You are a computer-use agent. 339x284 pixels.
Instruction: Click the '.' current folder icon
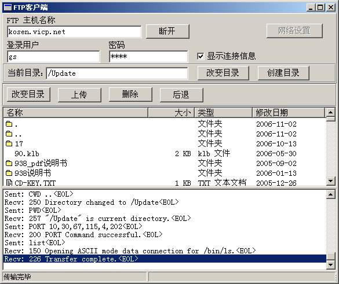click(9, 124)
